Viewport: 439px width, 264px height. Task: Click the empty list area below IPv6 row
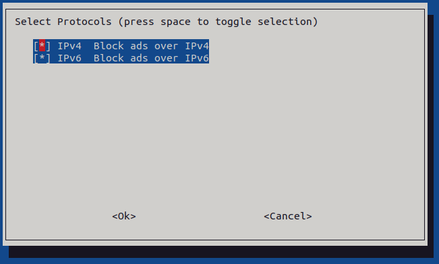pyautogui.click(x=214, y=132)
